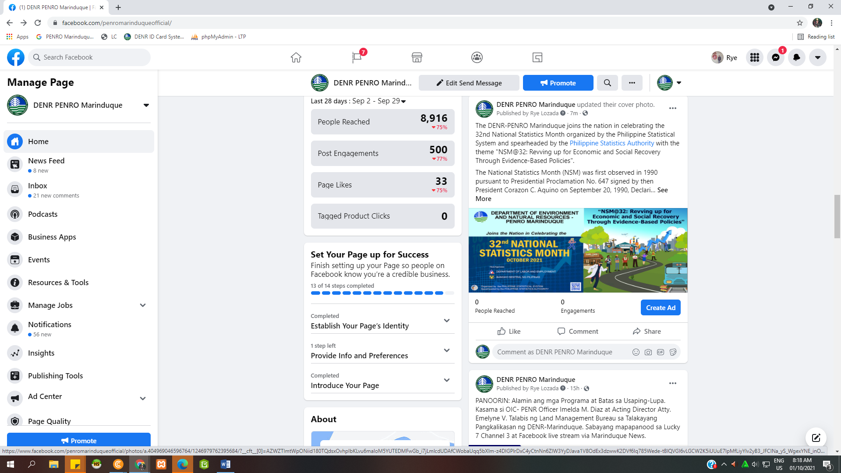Open Inbox with 21 new comments
This screenshot has height=473, width=841.
point(79,190)
